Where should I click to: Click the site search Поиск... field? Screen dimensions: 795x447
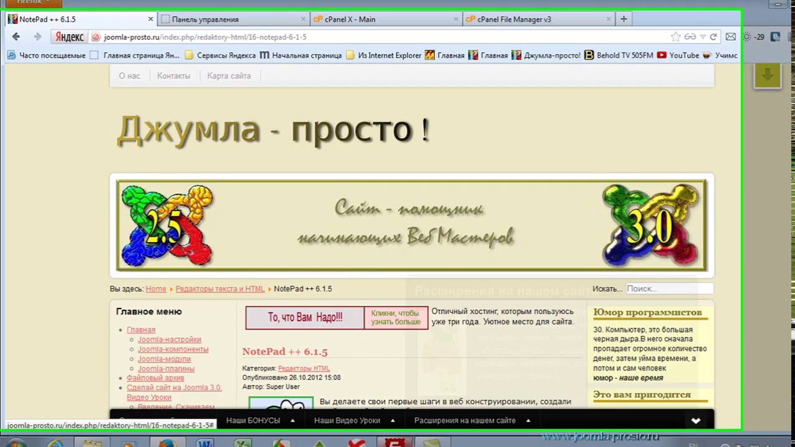coord(670,289)
